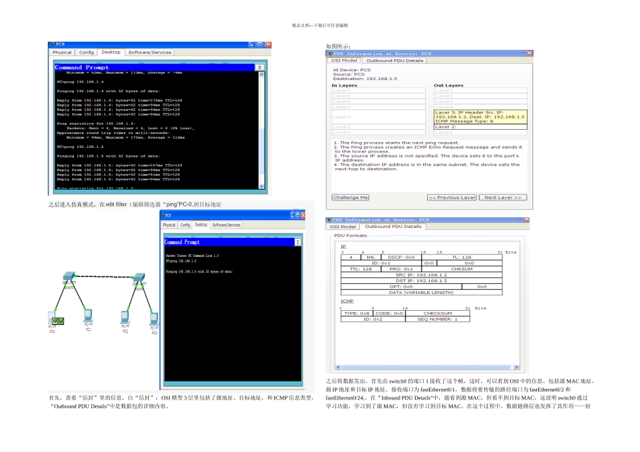Click the greyed Layer3 entry under In Layers
640x452 pixels.
click(379, 117)
